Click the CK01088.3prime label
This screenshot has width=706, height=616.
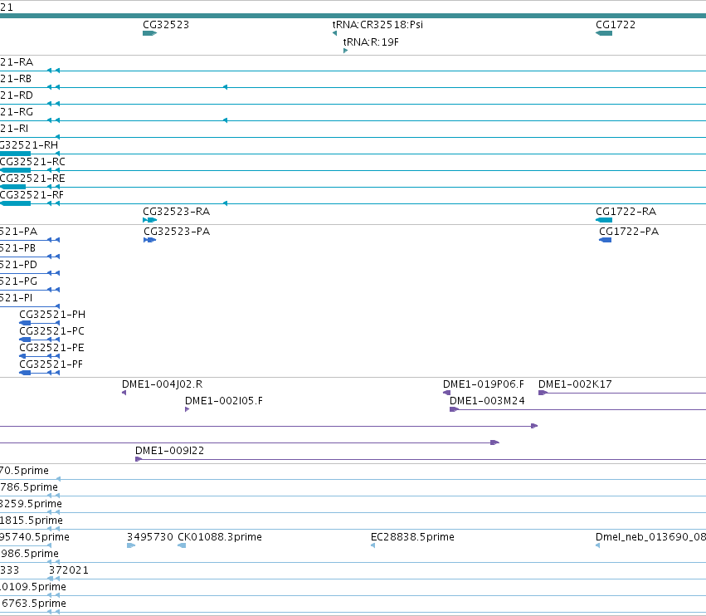(x=220, y=537)
